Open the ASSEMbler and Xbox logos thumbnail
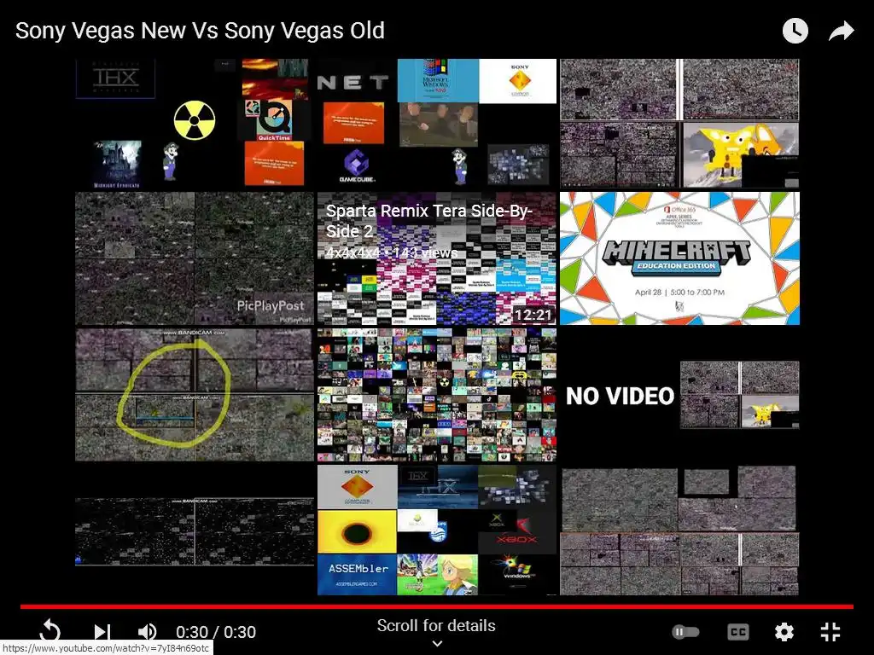Image resolution: width=874 pixels, height=655 pixels. click(437, 530)
